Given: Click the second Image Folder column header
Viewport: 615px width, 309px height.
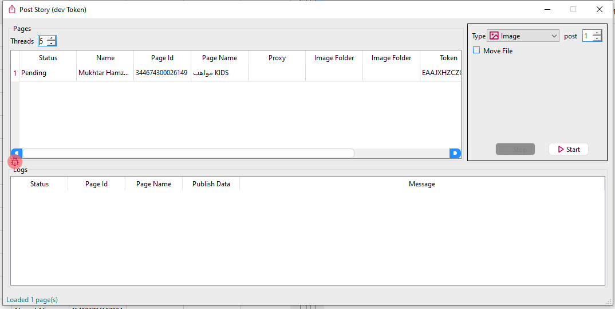Looking at the screenshot, I should pyautogui.click(x=392, y=58).
